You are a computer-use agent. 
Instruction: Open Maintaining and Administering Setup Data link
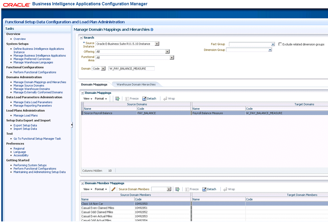(x=39, y=172)
